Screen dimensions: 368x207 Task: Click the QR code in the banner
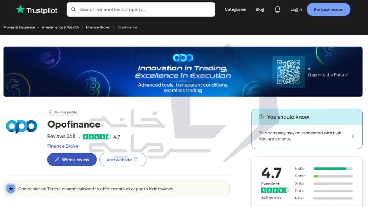pos(289,72)
